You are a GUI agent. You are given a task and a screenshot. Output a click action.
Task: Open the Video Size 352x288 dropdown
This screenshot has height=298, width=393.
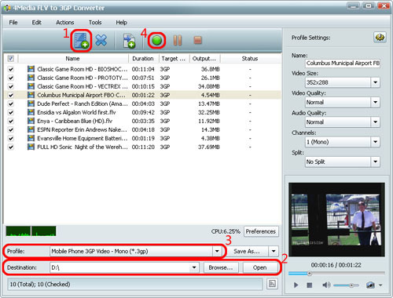[375, 82]
